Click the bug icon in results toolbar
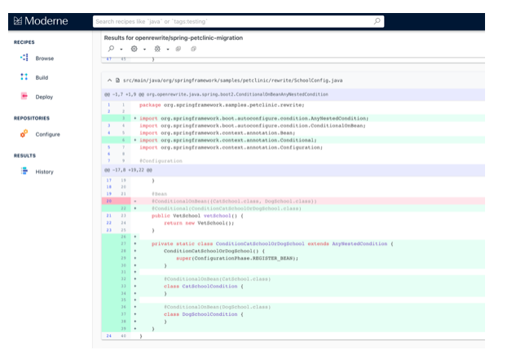Viewport: 516px width, 363px height. point(157,49)
